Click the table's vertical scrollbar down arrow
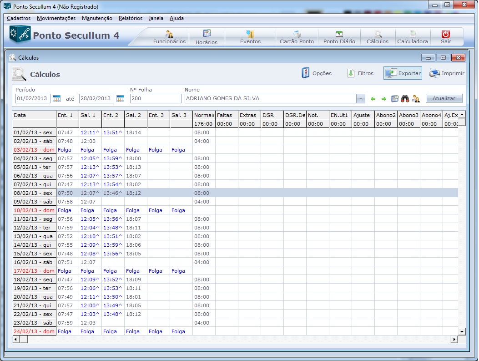 click(462, 332)
